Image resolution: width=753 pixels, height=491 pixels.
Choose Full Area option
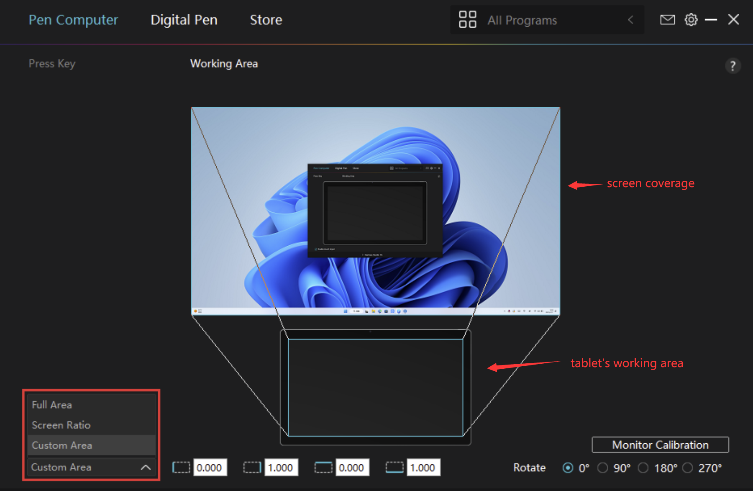tap(92, 405)
